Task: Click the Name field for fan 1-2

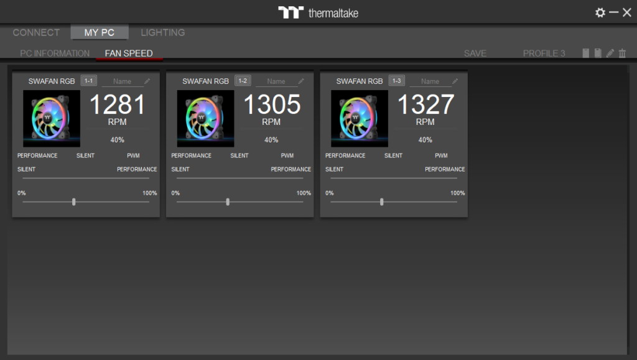Action: pos(276,81)
